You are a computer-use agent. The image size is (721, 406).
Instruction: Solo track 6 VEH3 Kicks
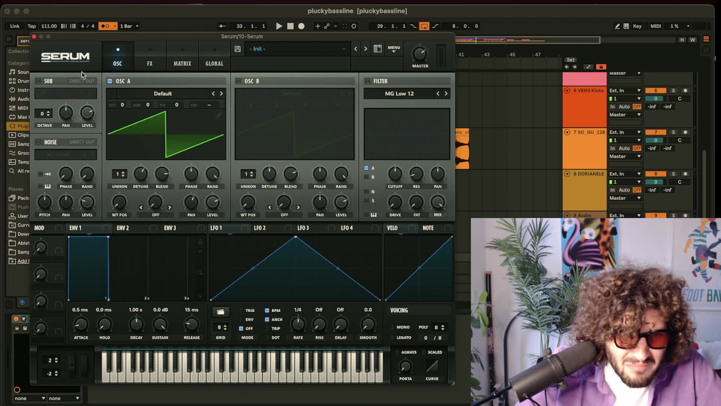pos(673,91)
